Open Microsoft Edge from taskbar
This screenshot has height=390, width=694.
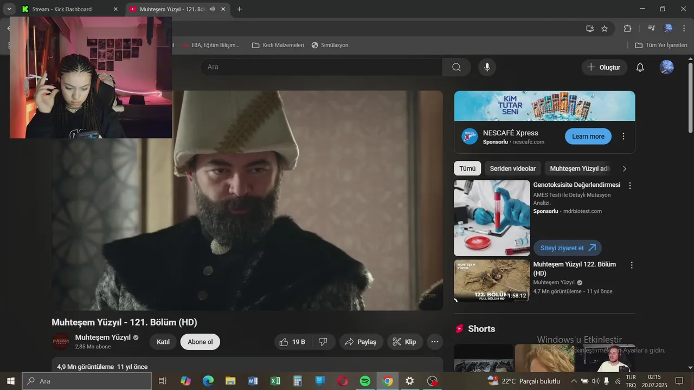click(x=208, y=381)
